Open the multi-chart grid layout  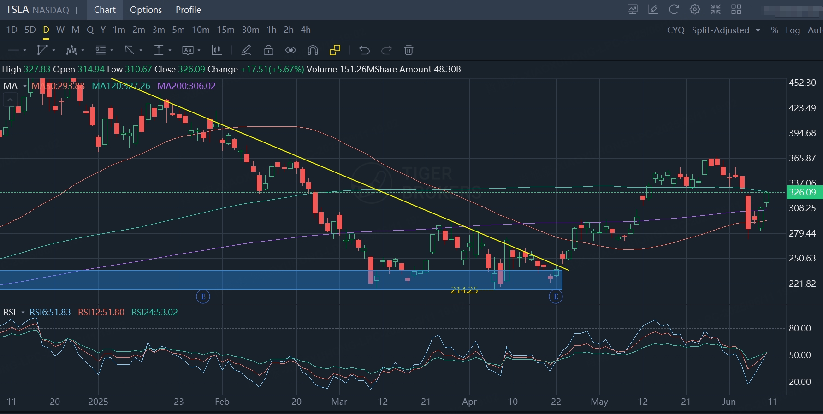pos(736,10)
